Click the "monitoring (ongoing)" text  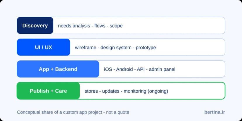tap(146, 91)
